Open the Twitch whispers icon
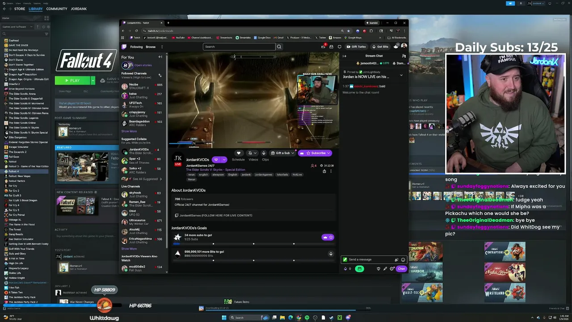The image size is (572, 322). pos(340,47)
